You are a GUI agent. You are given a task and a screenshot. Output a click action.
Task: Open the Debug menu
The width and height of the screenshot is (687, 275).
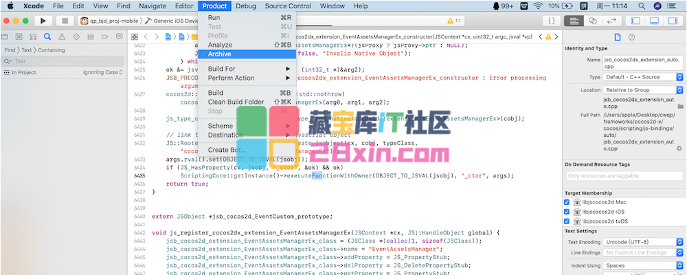coord(245,5)
